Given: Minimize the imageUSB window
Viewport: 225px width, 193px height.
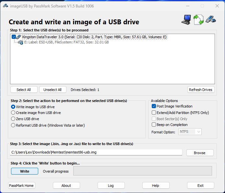Looking at the screenshot, I should (187, 6).
